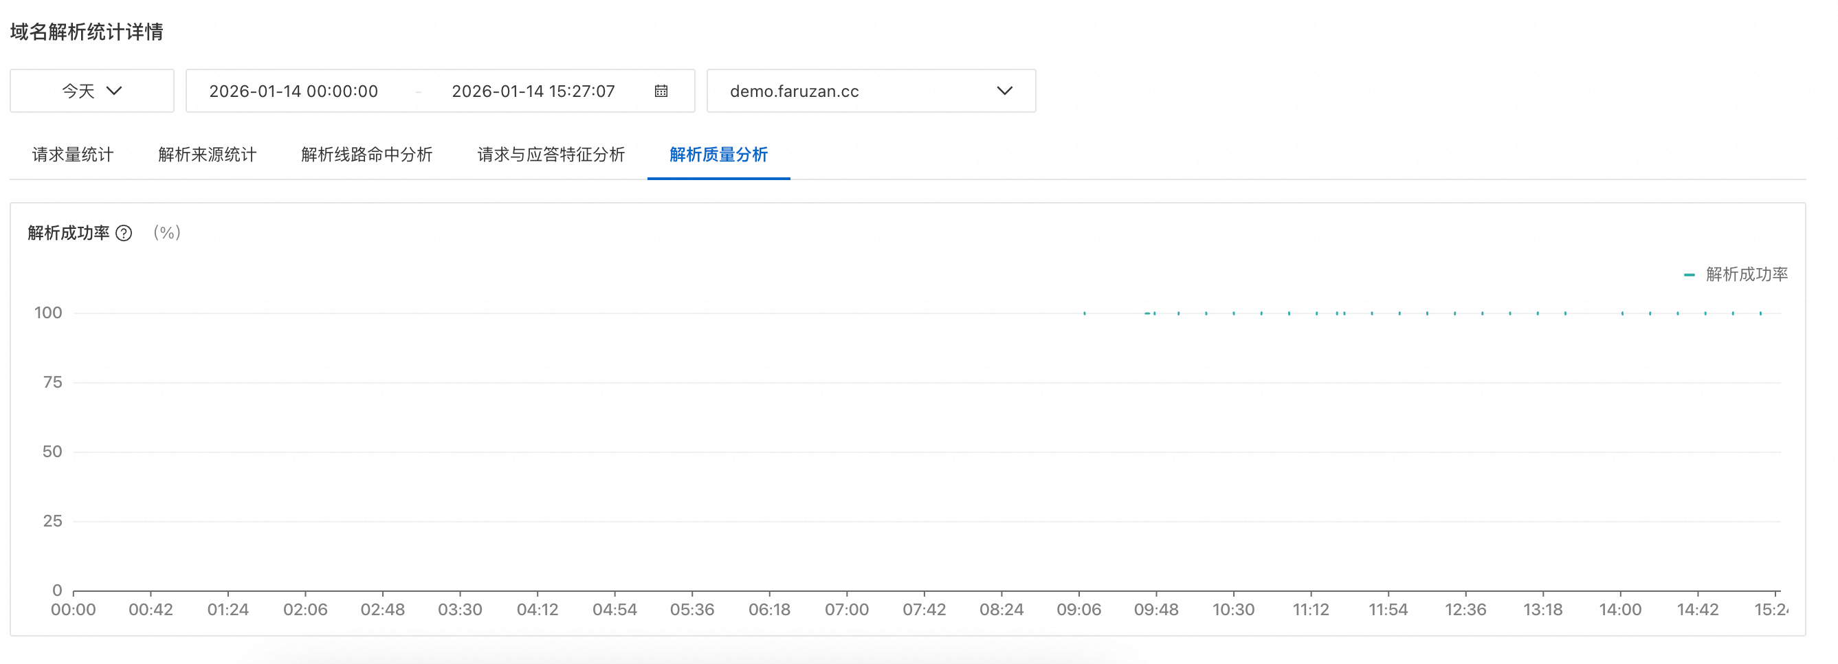Image resolution: width=1838 pixels, height=664 pixels.
Task: Switch to the 解析来源统计 tab
Action: pos(207,155)
